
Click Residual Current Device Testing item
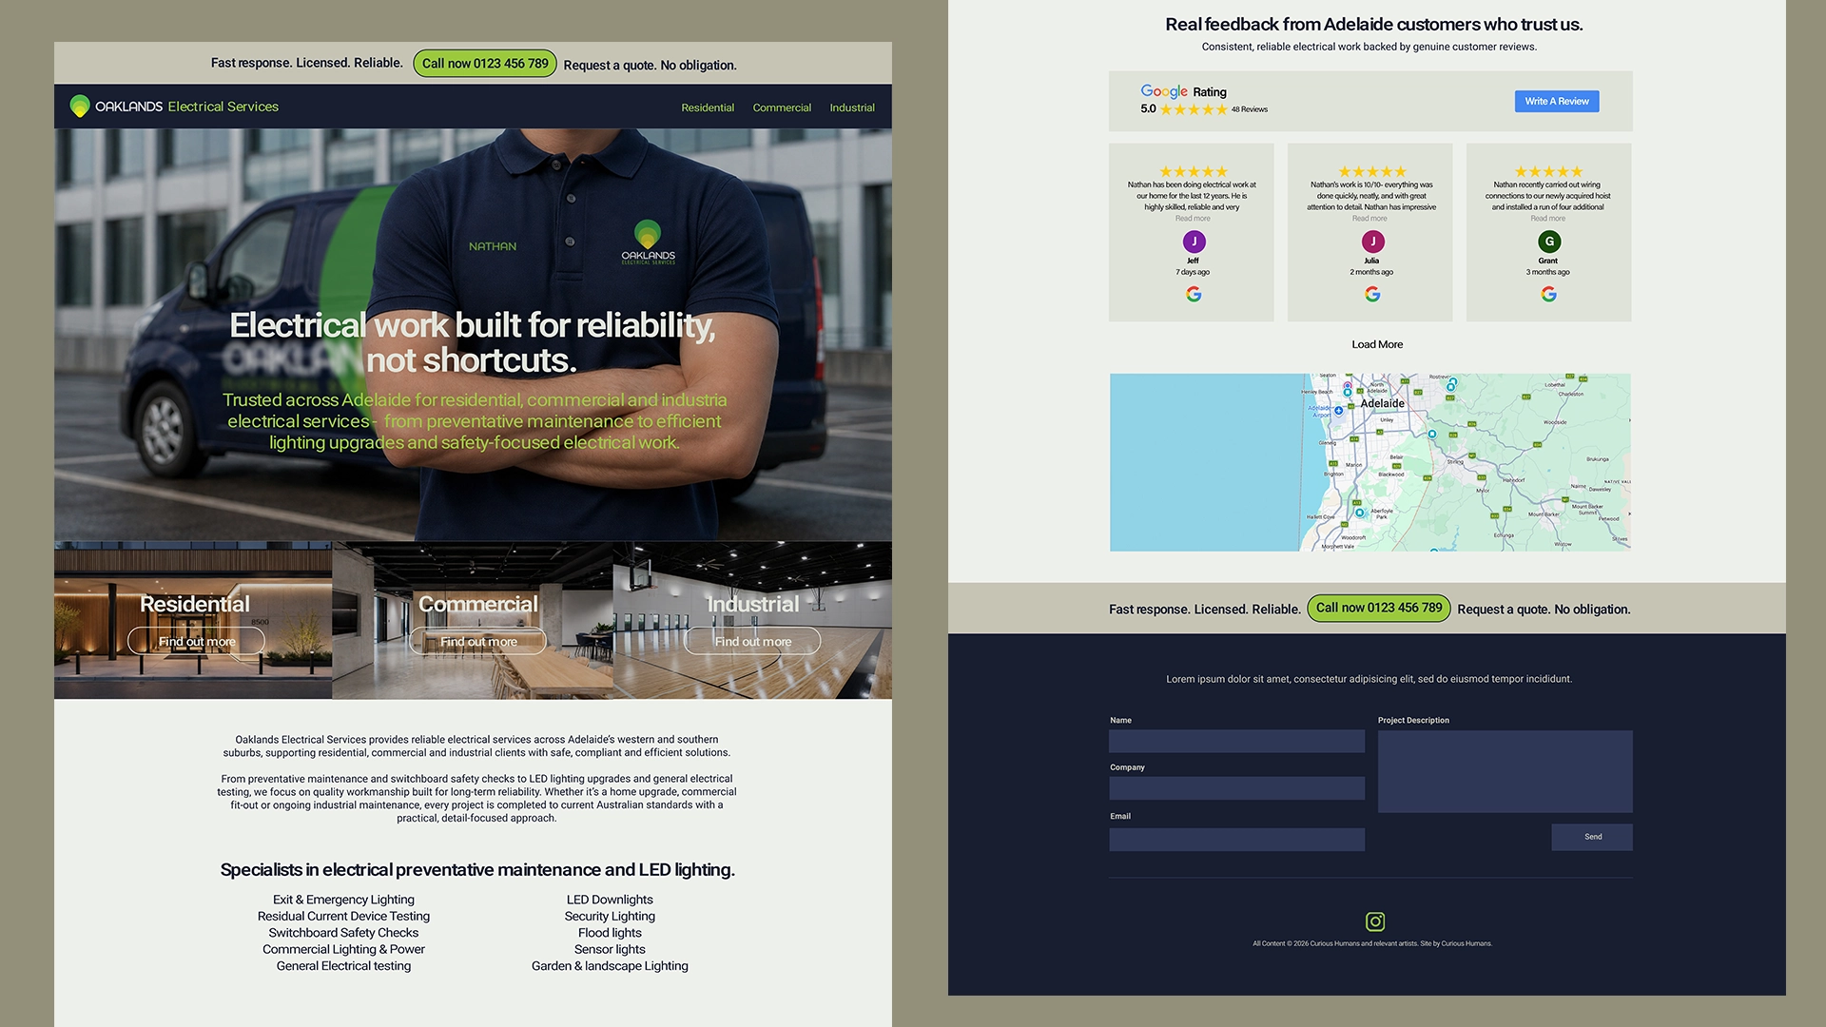point(343,916)
